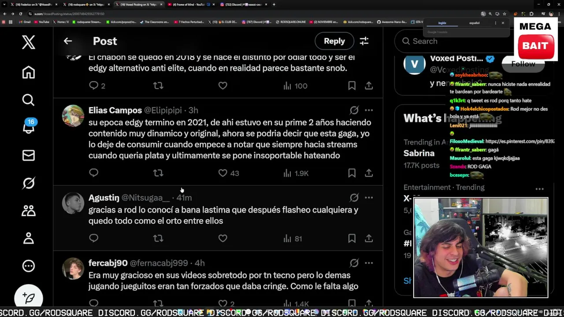Screen dimensions: 564x317
Task: Open Gmail bookmark in bookmarks bar
Action: [x=25, y=22]
